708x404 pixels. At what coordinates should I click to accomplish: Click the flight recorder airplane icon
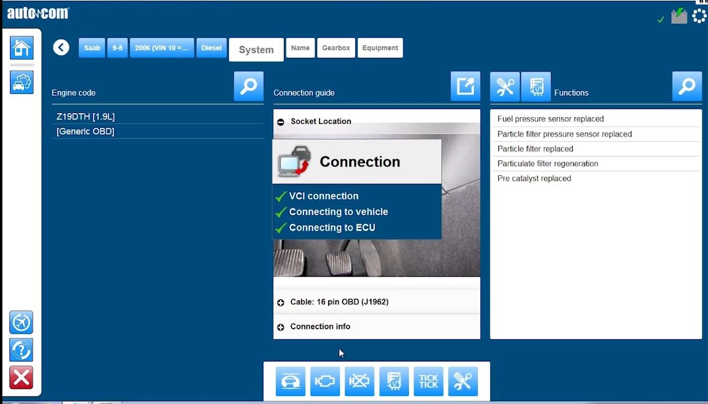pyautogui.click(x=21, y=322)
